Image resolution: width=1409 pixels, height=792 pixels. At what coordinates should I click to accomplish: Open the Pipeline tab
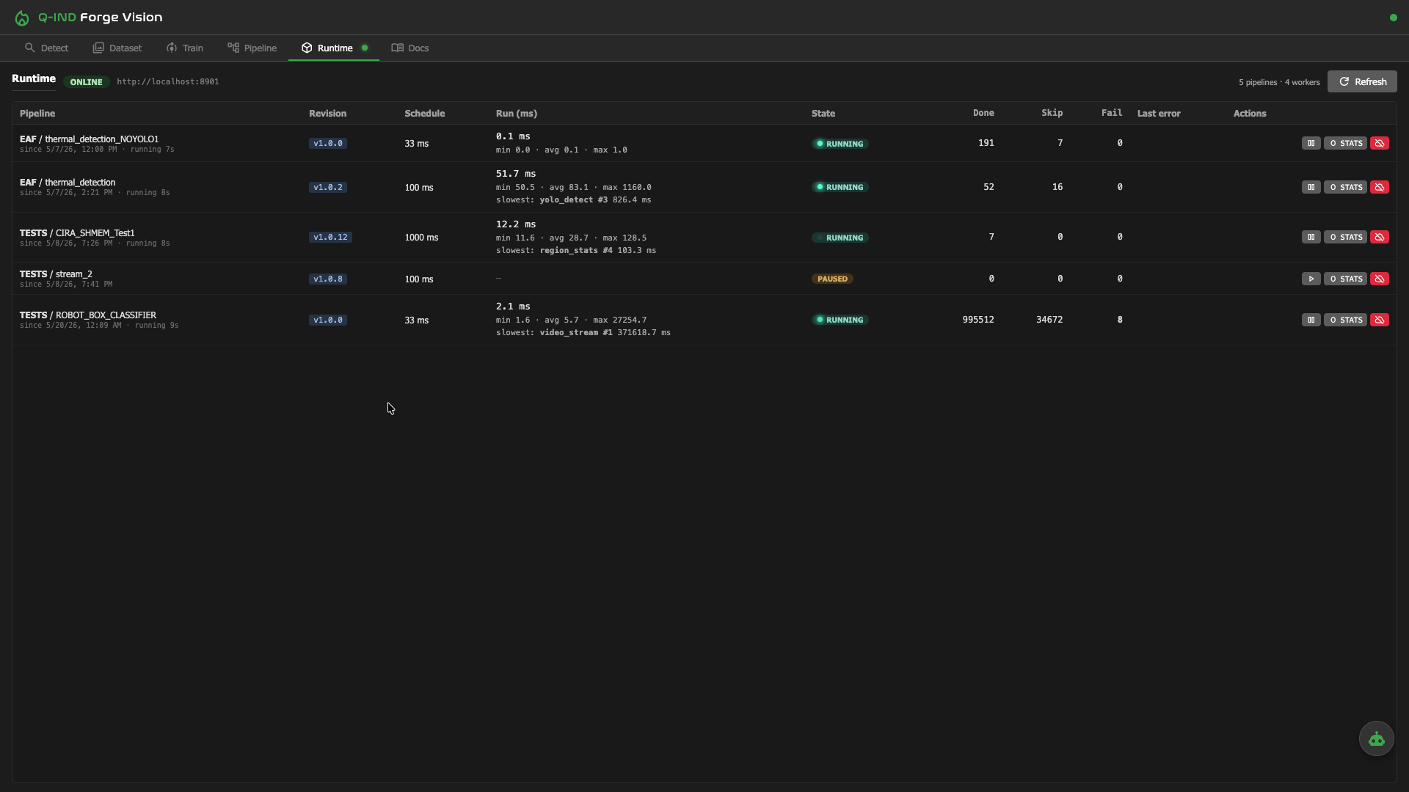tap(252, 48)
